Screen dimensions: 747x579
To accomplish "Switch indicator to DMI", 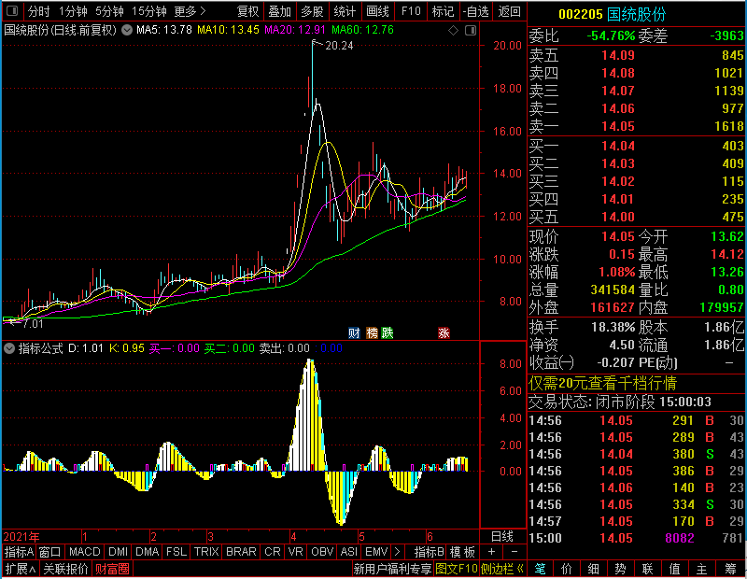I will (118, 552).
